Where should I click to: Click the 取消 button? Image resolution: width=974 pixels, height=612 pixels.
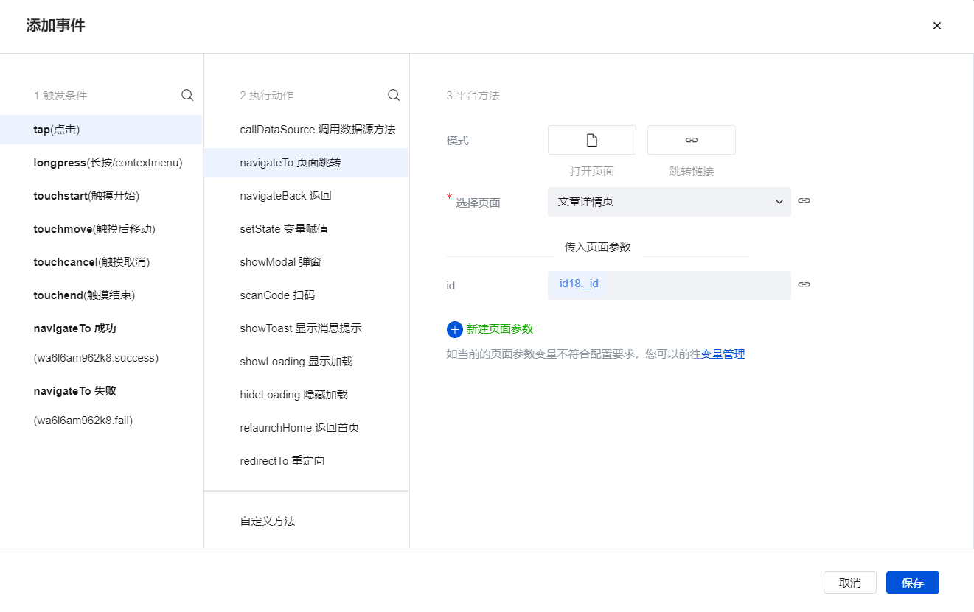pyautogui.click(x=849, y=583)
